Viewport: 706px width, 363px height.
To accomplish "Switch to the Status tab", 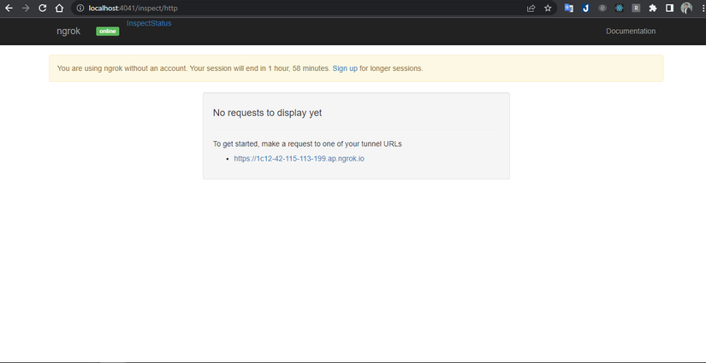I will (x=161, y=23).
